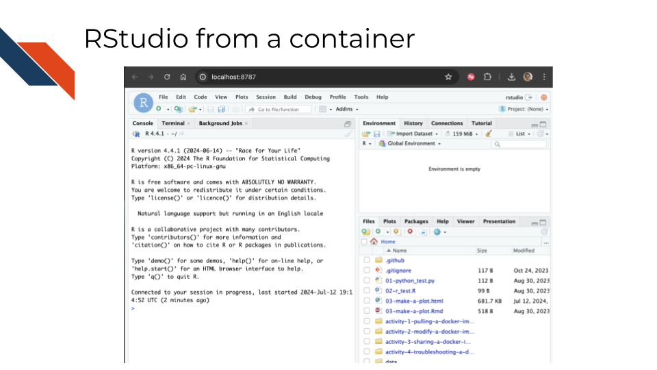Screen dimensions: 657x370
Task: Click the Upload icon in Files toolbar
Action: tap(396, 232)
